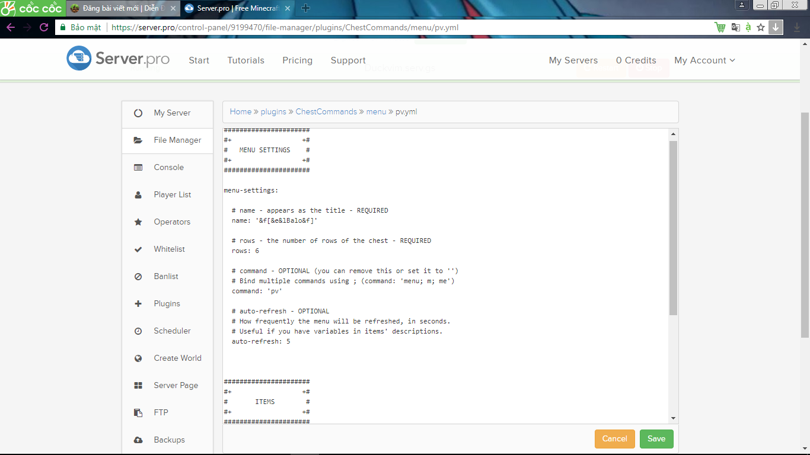
Task: Click the Banlist ban-circle icon
Action: point(138,277)
